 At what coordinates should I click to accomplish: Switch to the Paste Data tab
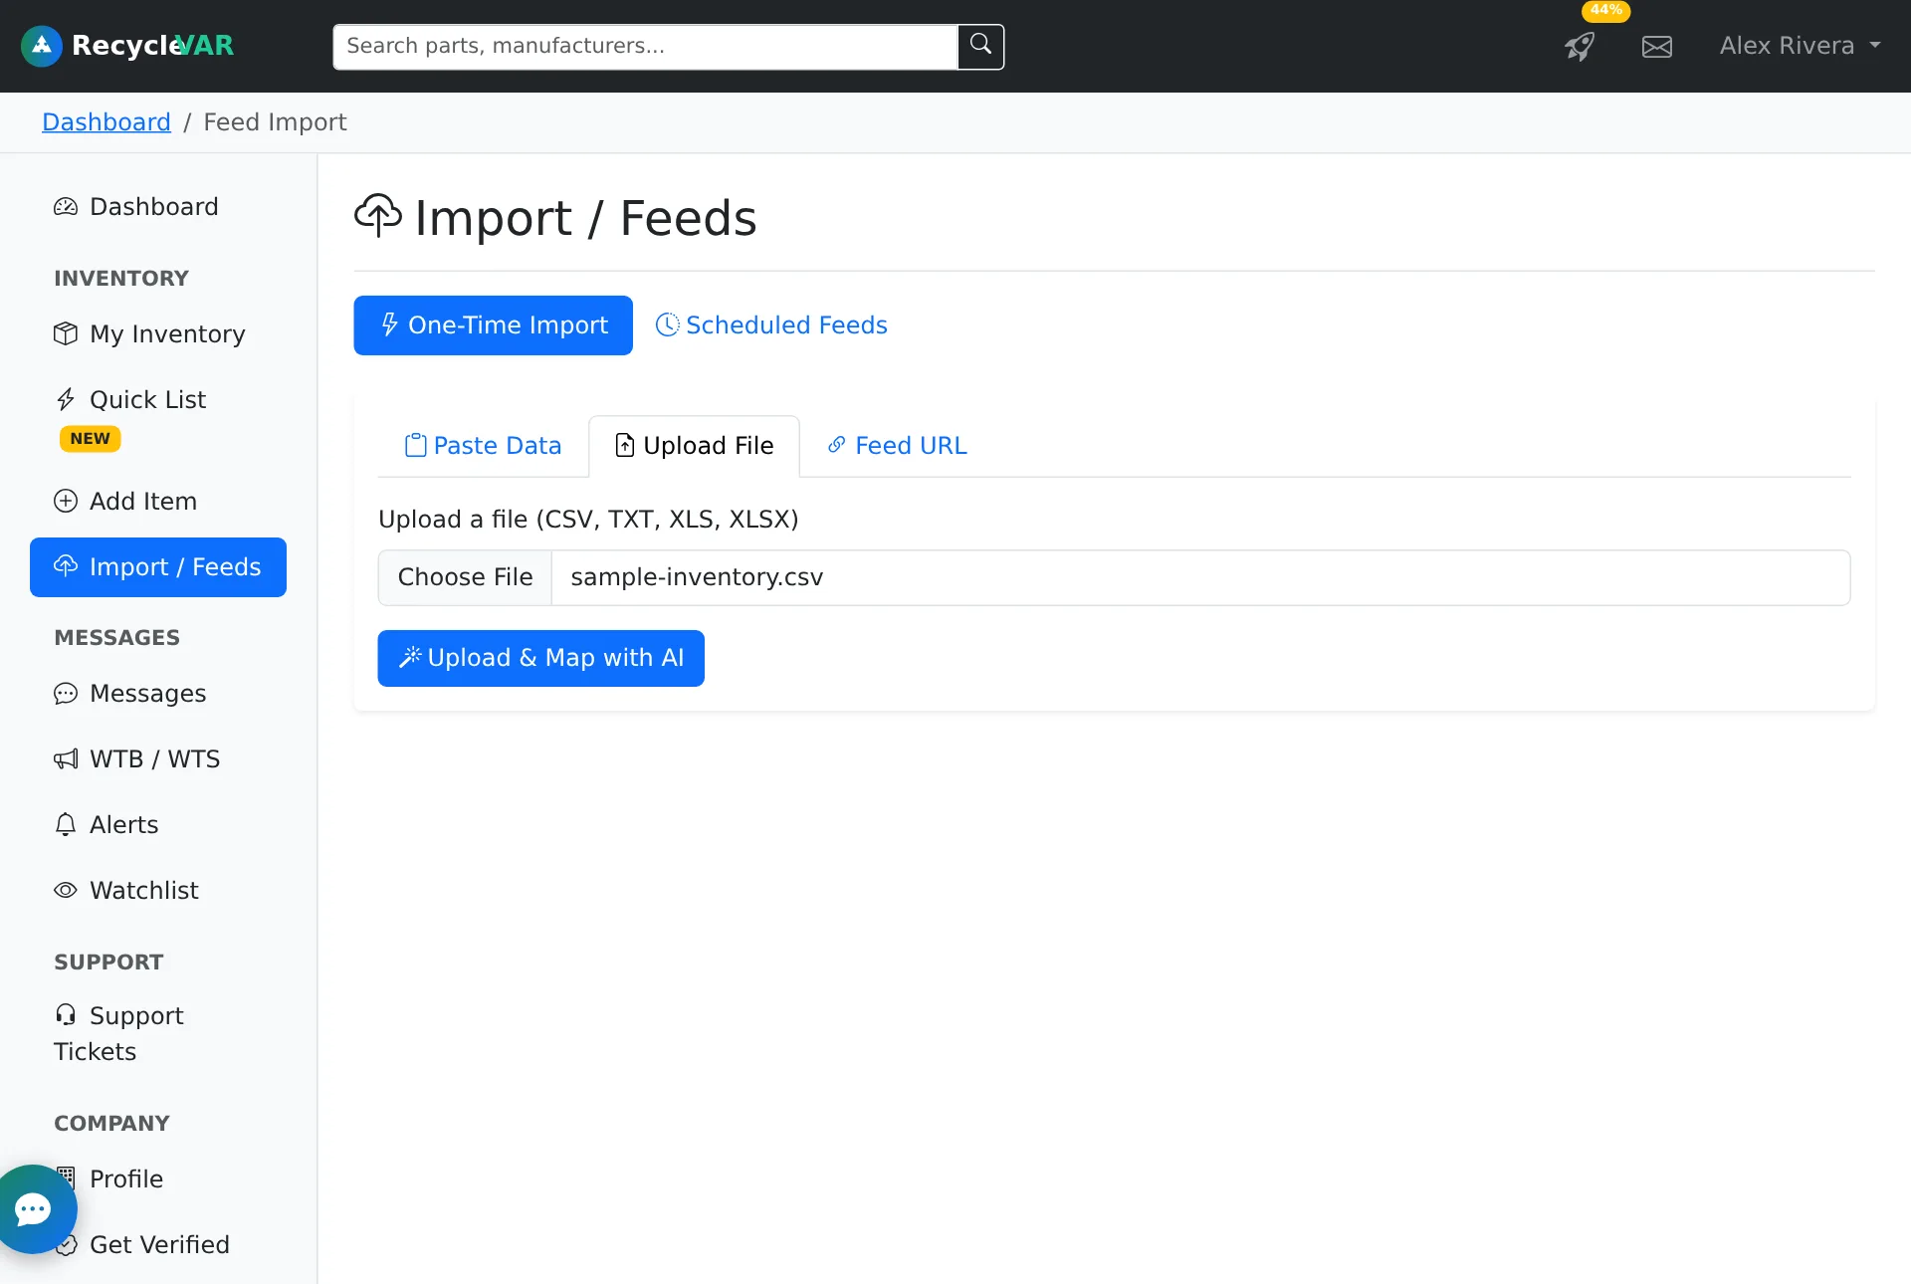pyautogui.click(x=483, y=446)
